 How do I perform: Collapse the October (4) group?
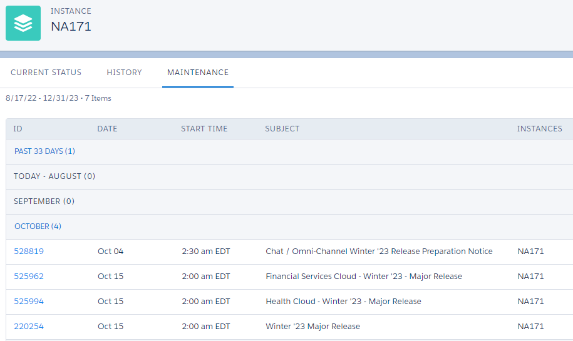(x=38, y=226)
